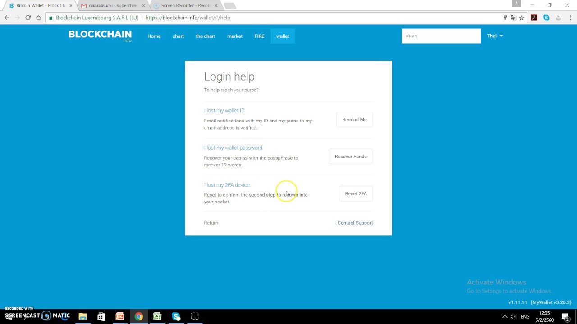This screenshot has width=577, height=324.
Task: Click the green padlock security icon
Action: click(x=50, y=18)
